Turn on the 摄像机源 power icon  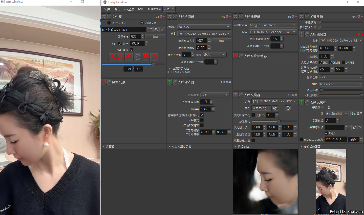(x=103, y=82)
